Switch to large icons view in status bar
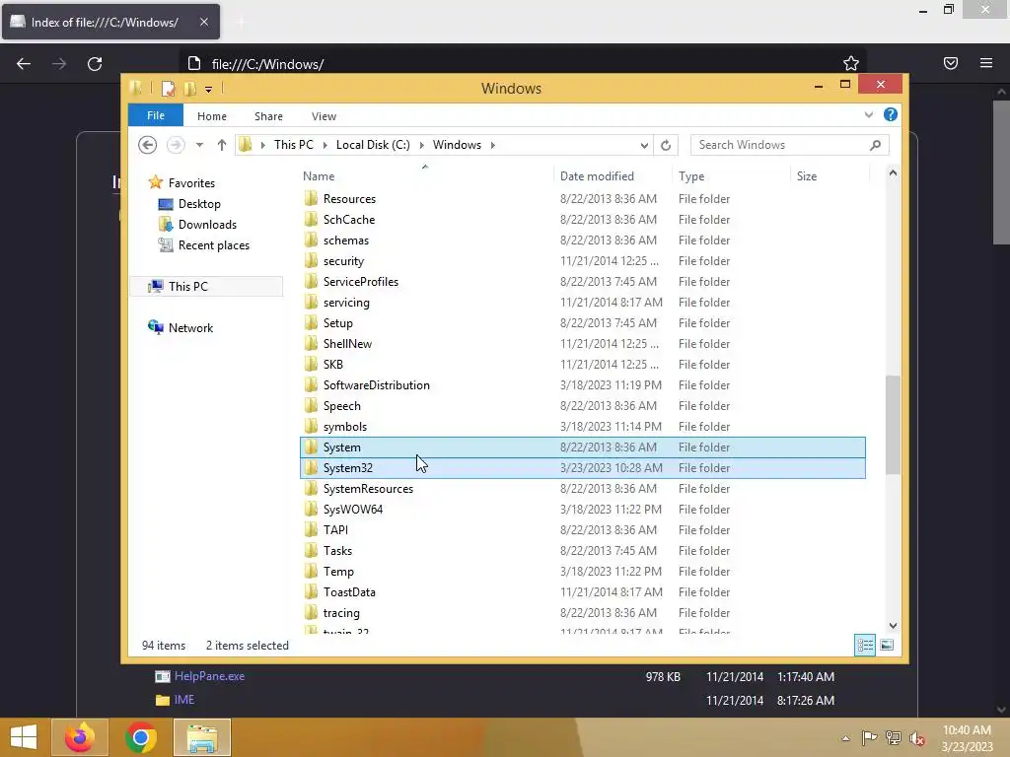The image size is (1010, 757). [887, 645]
